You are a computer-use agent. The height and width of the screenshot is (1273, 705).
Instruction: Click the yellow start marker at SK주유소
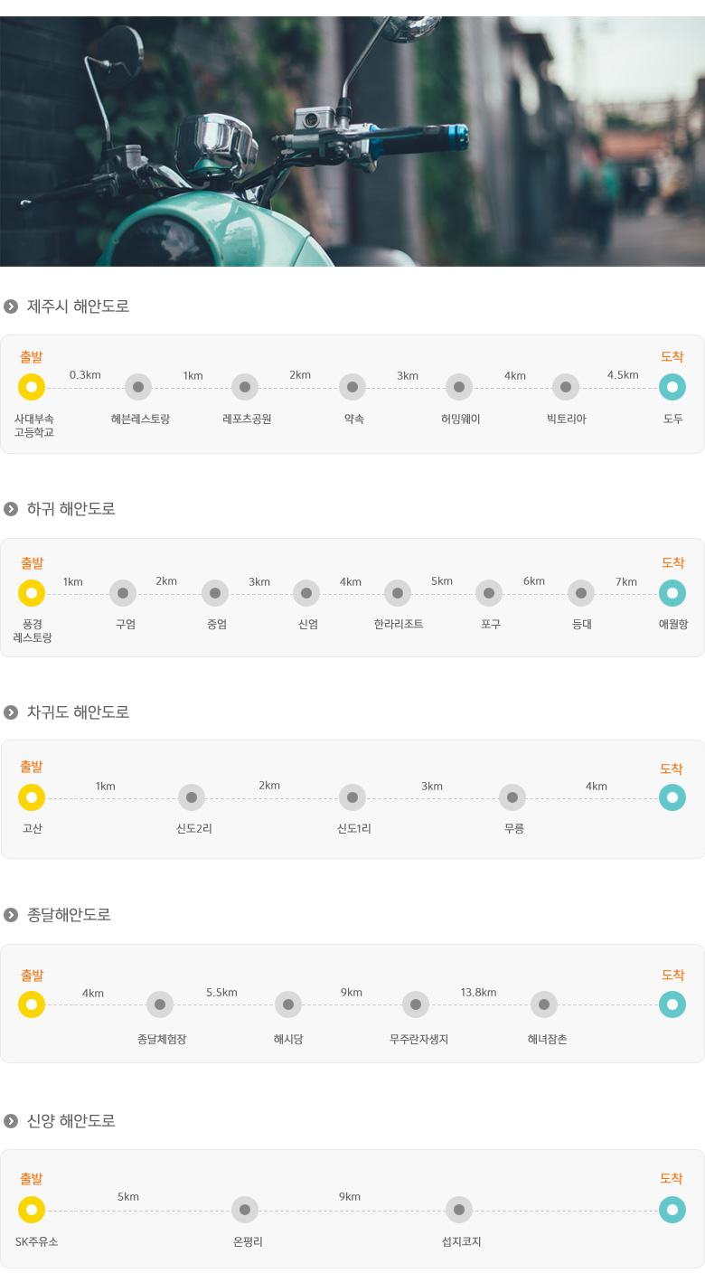32,1210
